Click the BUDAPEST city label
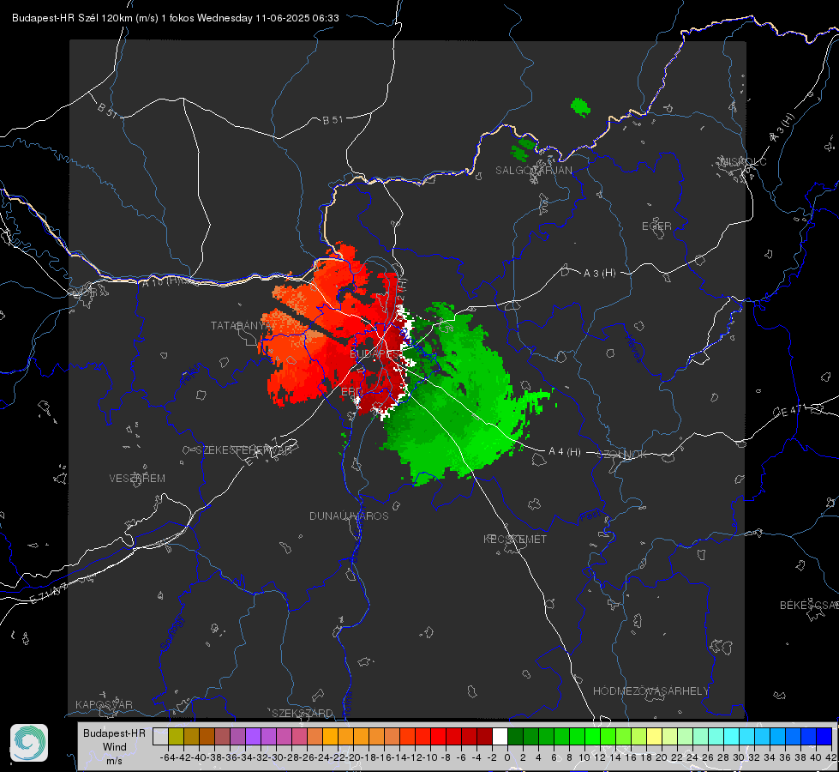Image resolution: width=839 pixels, height=772 pixels. coord(375,354)
